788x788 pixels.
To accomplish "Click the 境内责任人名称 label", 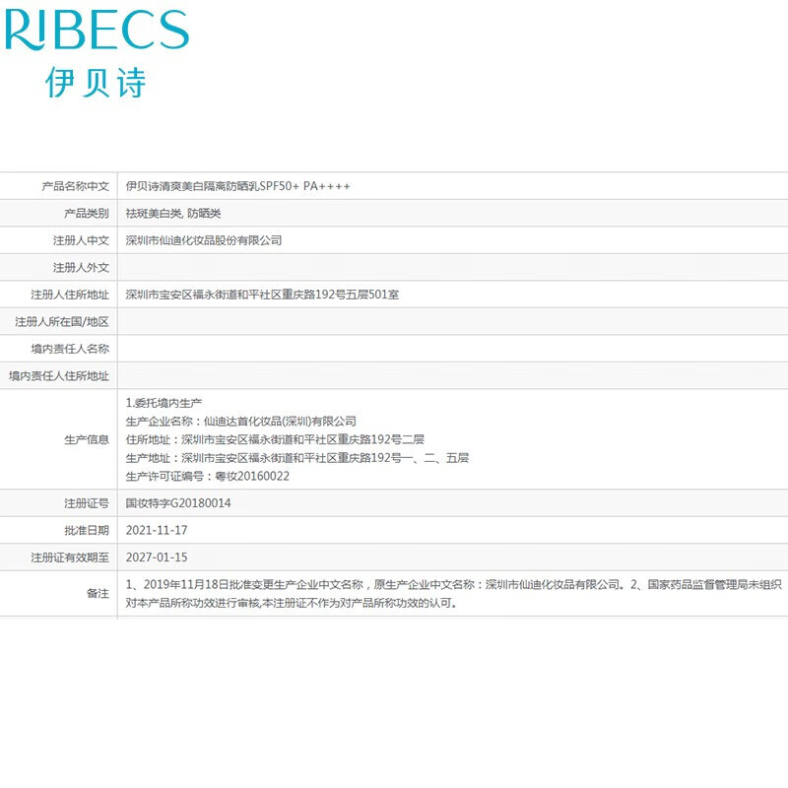I will click(x=70, y=350).
